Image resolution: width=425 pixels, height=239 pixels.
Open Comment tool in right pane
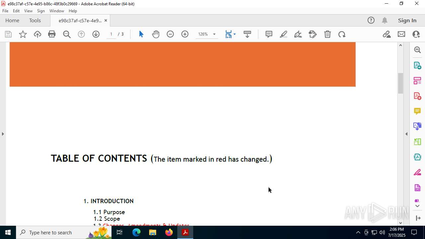(417, 111)
